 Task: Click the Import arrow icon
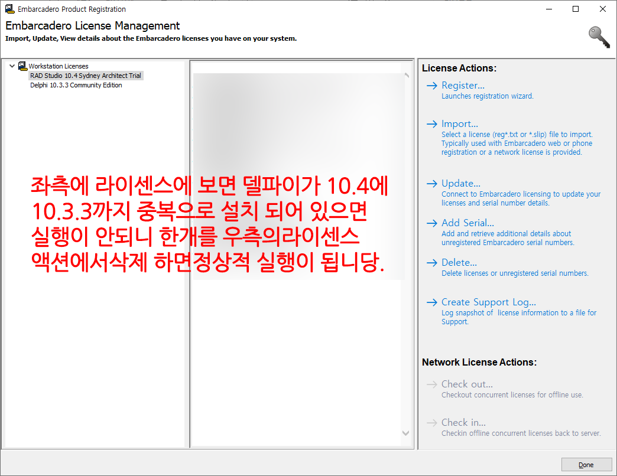(x=431, y=124)
